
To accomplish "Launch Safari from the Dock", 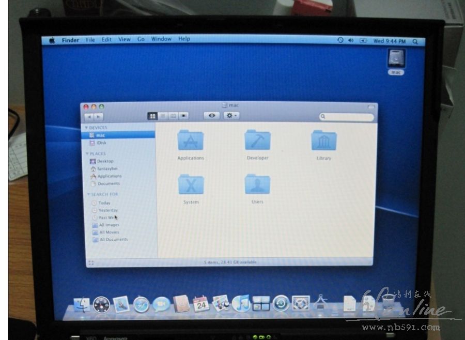I will pyautogui.click(x=141, y=304).
